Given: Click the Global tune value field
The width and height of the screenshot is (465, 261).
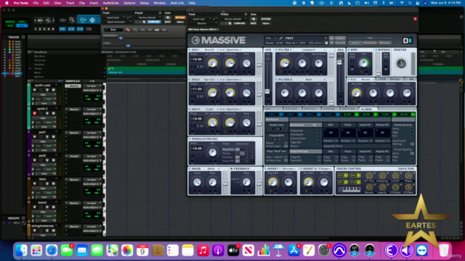Looking at the screenshot, I should point(276,129).
